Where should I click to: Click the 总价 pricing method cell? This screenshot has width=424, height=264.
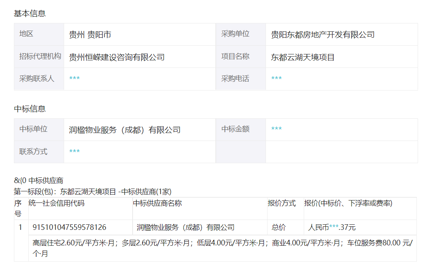point(279,227)
